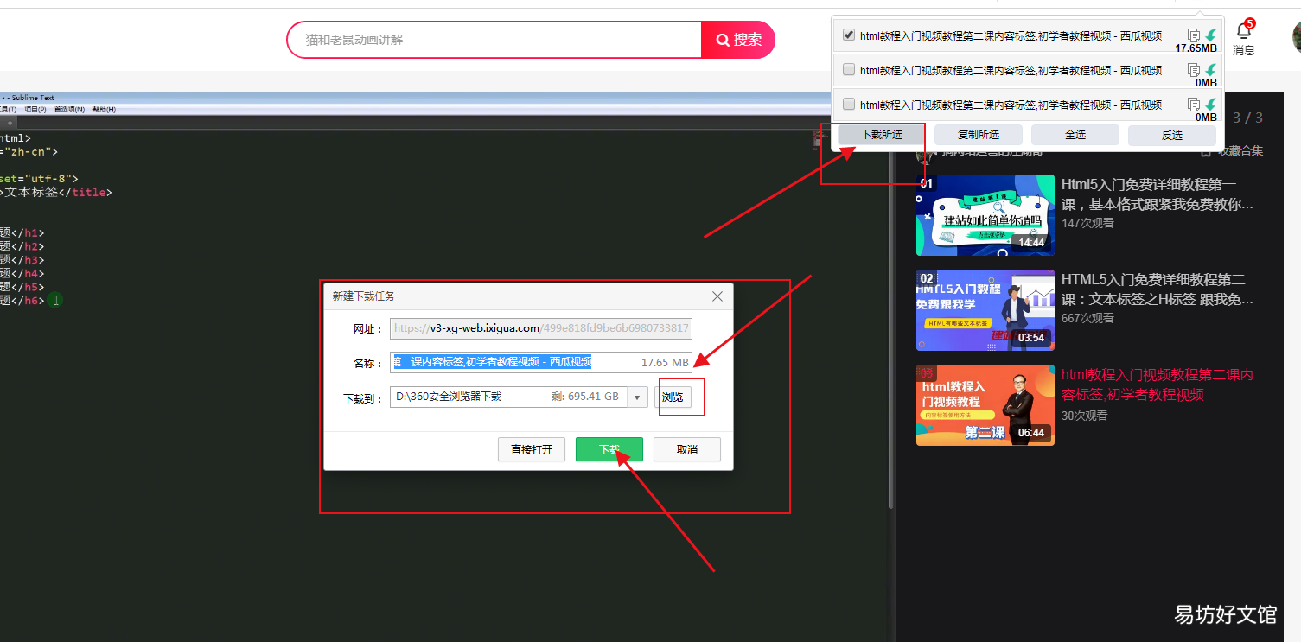
Task: Click the 30次观看 view count
Action: (1085, 416)
